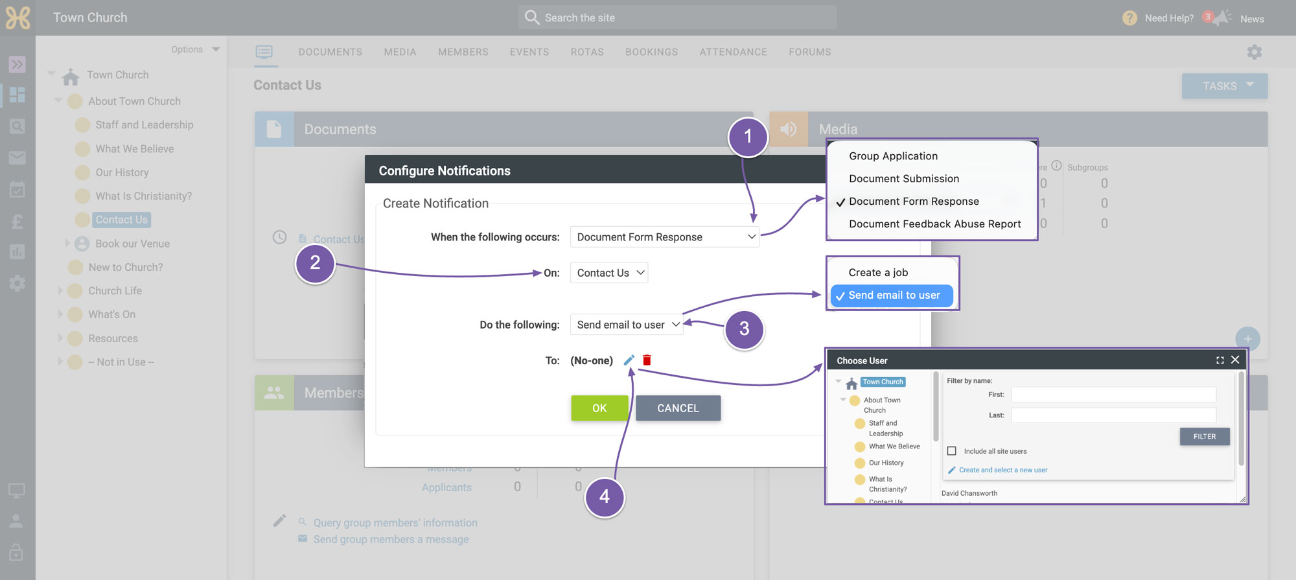Open settings gear icon at top right
The image size is (1296, 580).
[1255, 52]
